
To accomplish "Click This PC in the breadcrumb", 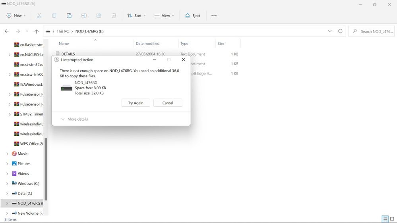I will tap(62, 31).
